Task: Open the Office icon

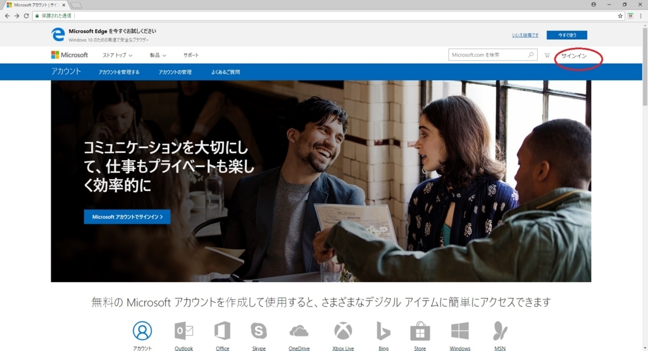Action: click(x=222, y=331)
